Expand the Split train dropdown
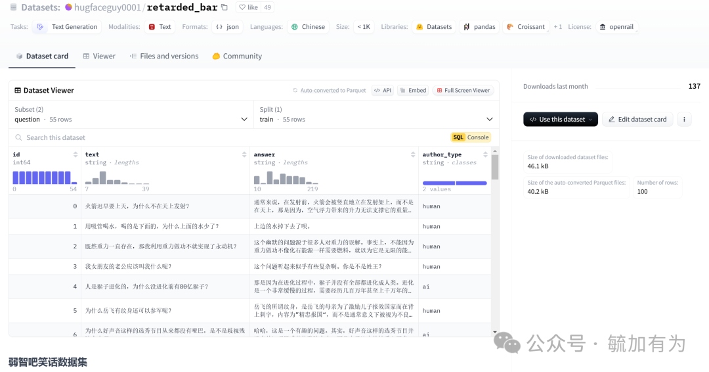This screenshot has height=372, width=709. coord(376,114)
